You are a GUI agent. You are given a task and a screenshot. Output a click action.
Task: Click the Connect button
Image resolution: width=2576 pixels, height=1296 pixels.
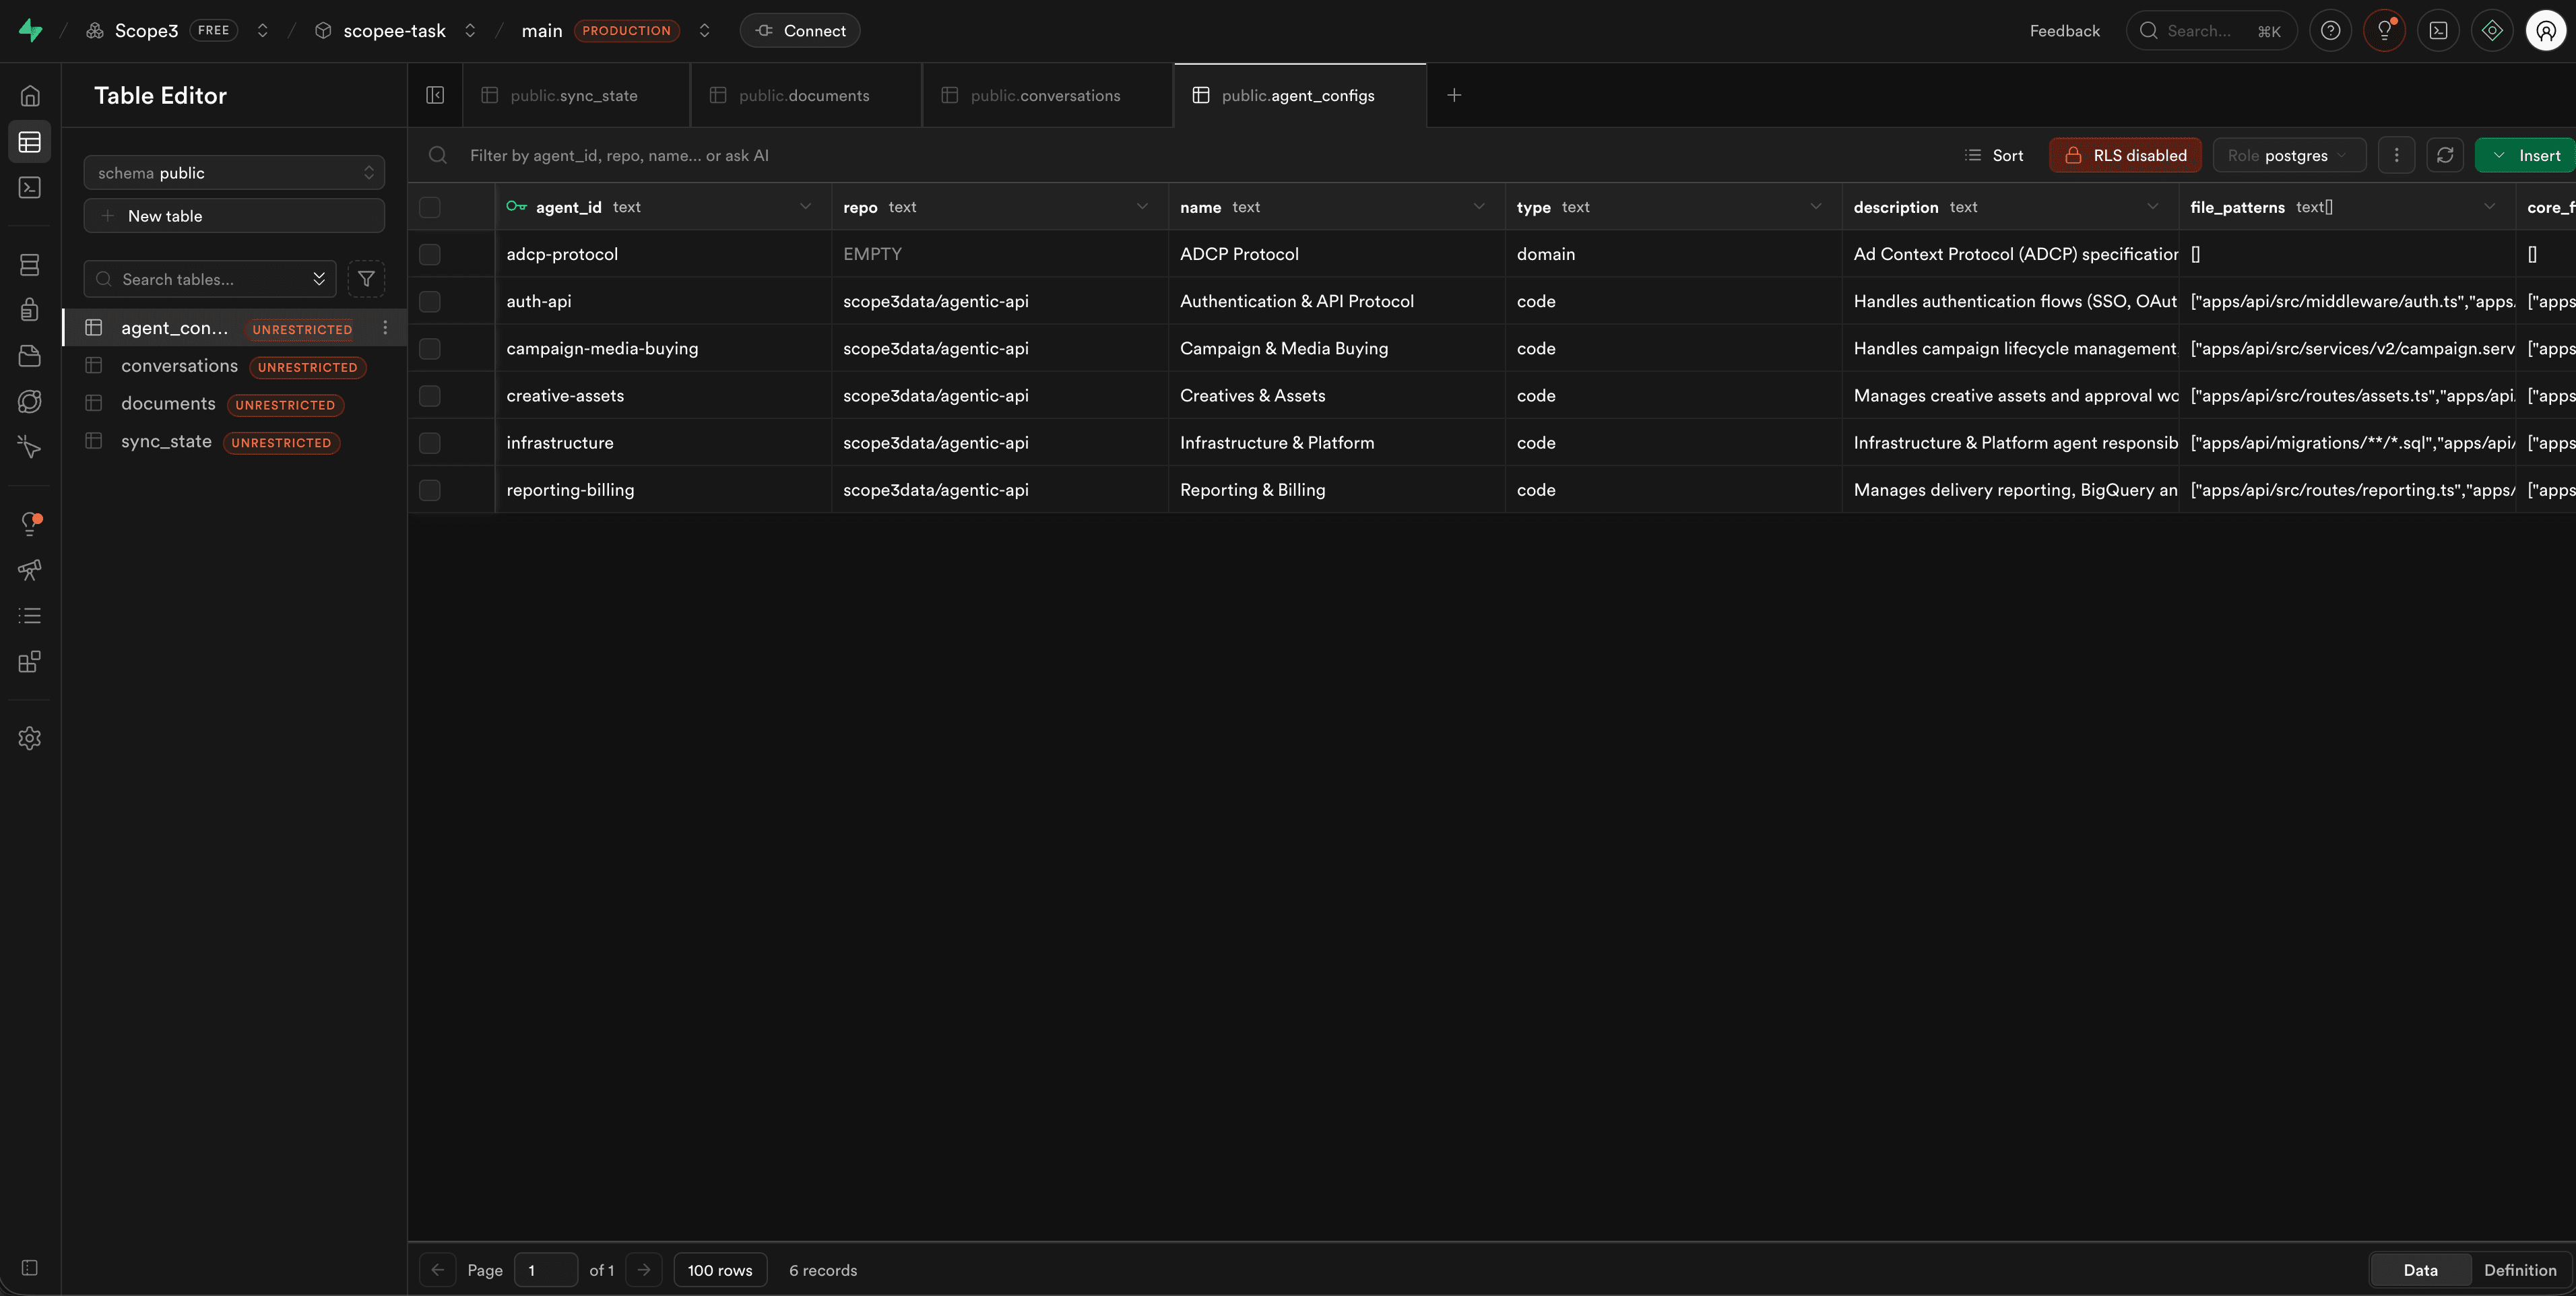[x=800, y=30]
